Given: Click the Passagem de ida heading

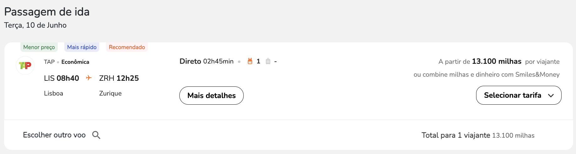Looking at the screenshot, I should click(47, 12).
